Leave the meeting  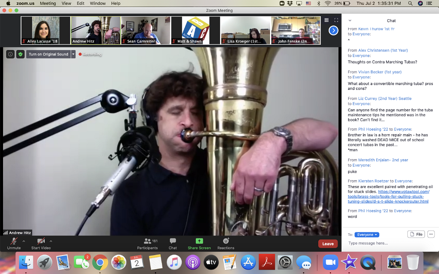(328, 244)
